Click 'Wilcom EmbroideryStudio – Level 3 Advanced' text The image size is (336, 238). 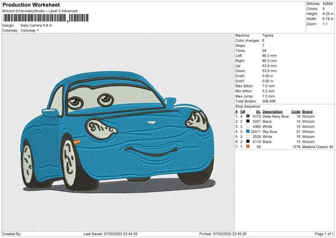tap(40, 11)
